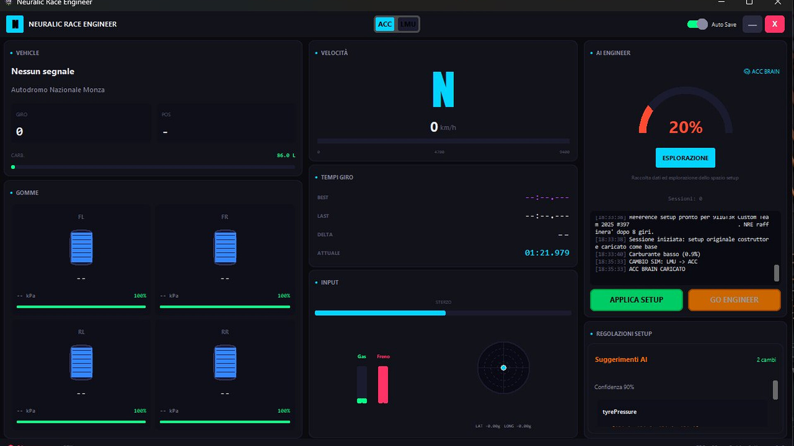Toggle the Auto Save switch
This screenshot has width=794, height=446.
coord(697,24)
